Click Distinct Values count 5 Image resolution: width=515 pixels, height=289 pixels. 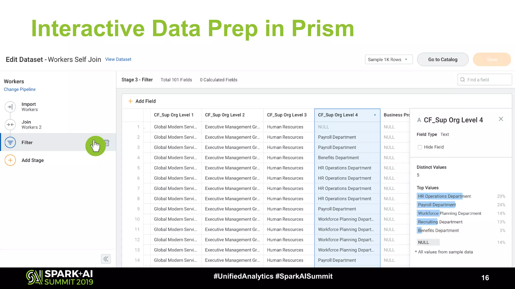tap(418, 175)
